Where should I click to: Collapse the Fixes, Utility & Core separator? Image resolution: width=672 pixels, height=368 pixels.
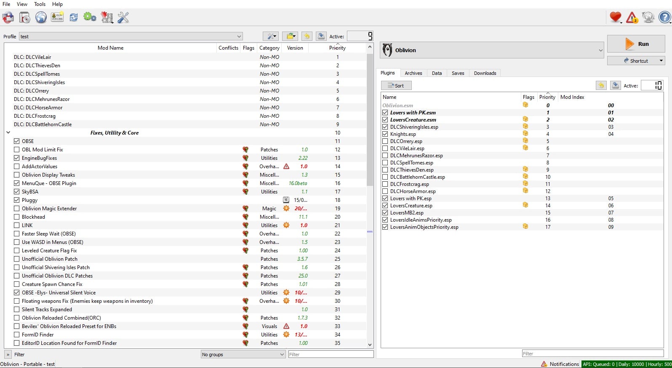click(8, 132)
